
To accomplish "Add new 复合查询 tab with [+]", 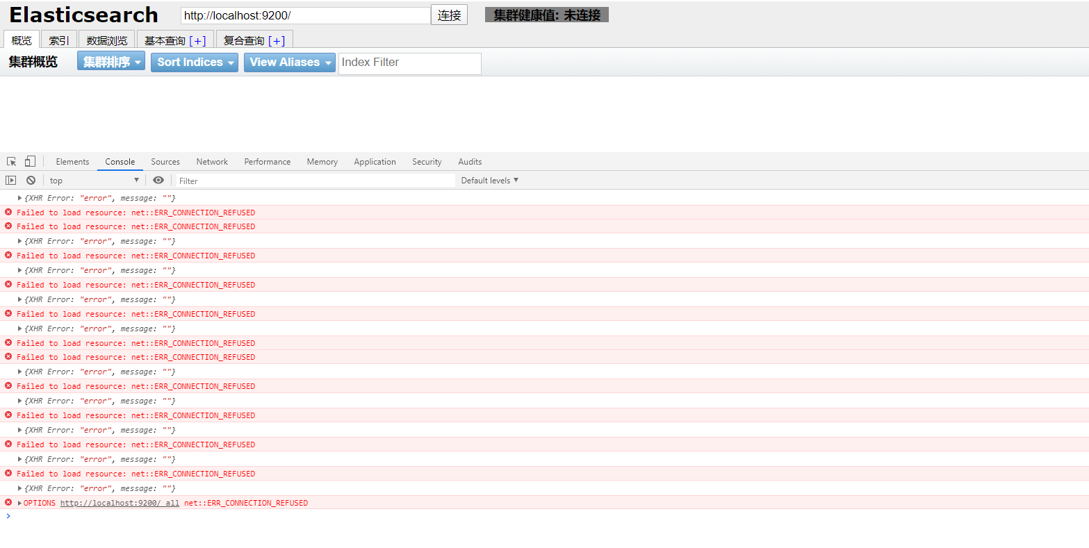I will pyautogui.click(x=277, y=40).
